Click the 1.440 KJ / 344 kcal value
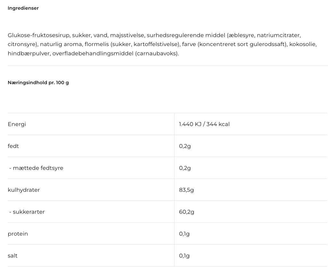 coord(204,124)
